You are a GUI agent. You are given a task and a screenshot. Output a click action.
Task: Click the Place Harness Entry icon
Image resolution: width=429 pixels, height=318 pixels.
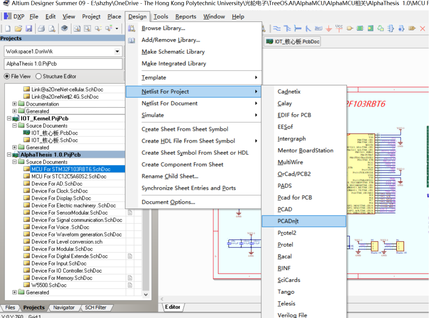pos(401,28)
